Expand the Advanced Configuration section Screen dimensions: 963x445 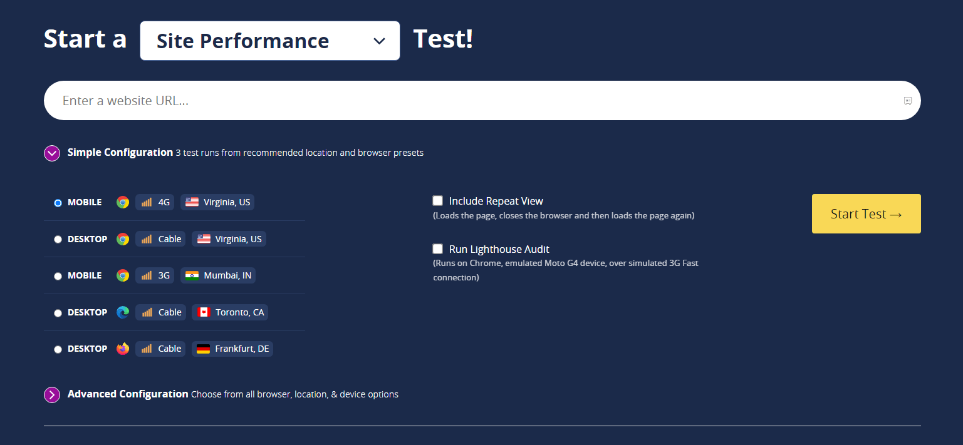click(x=52, y=395)
